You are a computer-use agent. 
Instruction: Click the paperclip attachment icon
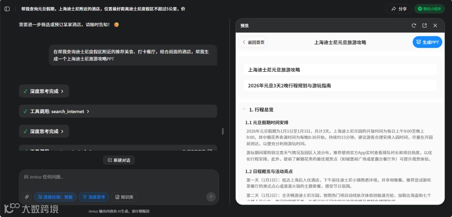(x=27, y=197)
